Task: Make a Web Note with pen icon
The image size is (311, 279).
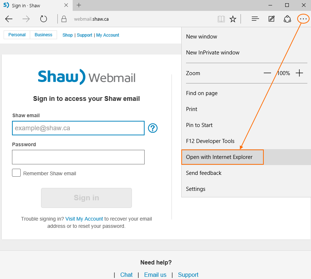Action: coord(271,19)
